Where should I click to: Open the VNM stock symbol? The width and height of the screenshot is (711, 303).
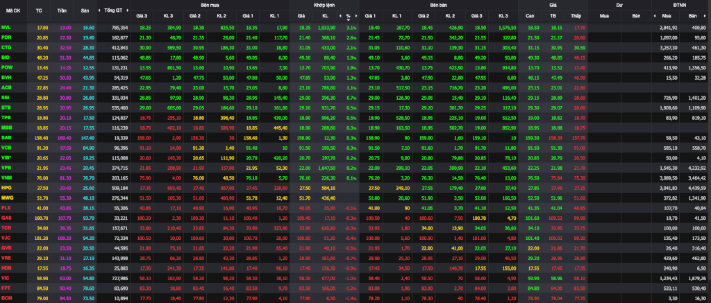pyautogui.click(x=6, y=177)
